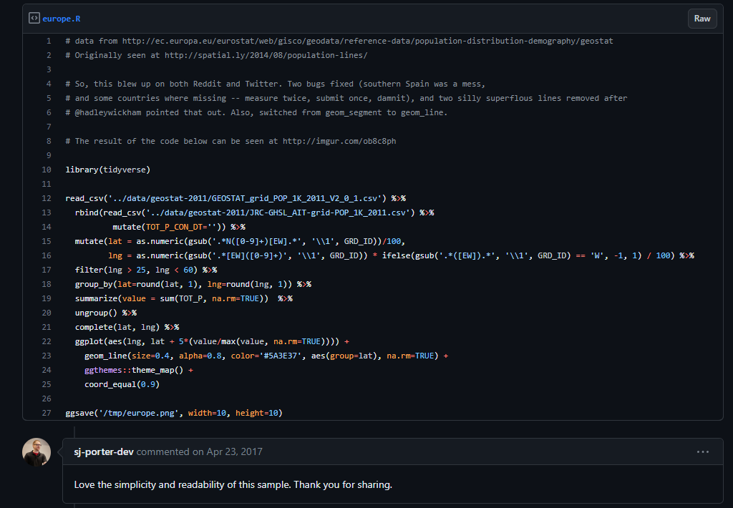Click line number 23 at geom_line
Screen dimensions: 733x508
pos(47,356)
